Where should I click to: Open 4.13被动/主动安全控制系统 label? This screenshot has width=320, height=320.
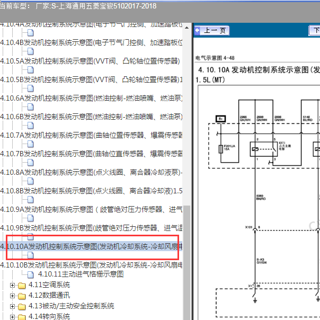71,306
